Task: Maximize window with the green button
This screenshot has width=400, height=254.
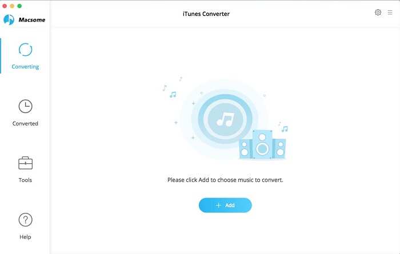Action: click(19, 6)
